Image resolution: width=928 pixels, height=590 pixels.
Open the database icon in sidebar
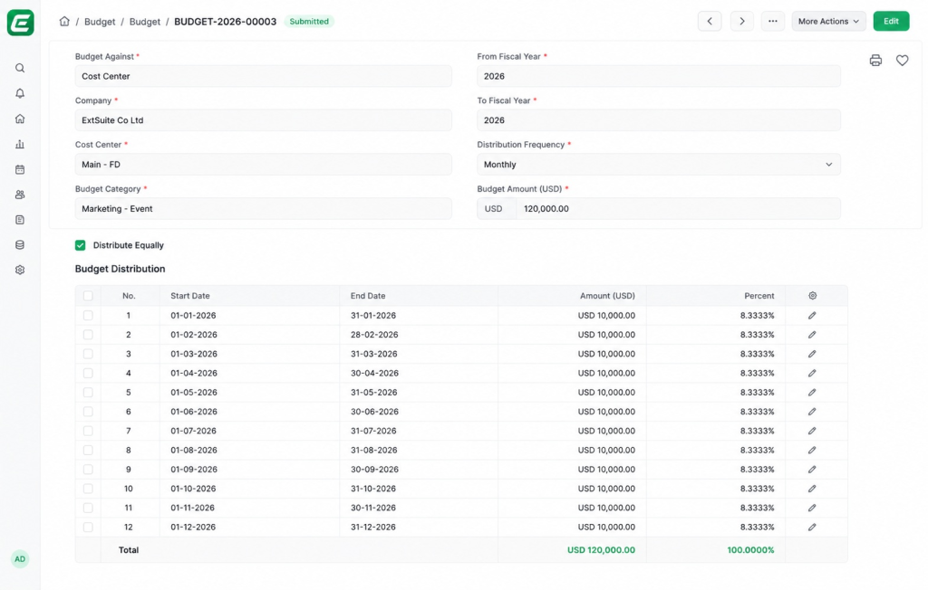pyautogui.click(x=20, y=244)
